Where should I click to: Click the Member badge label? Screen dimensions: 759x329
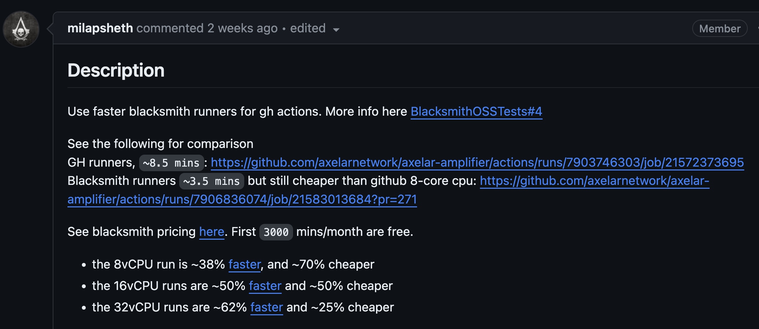click(720, 28)
